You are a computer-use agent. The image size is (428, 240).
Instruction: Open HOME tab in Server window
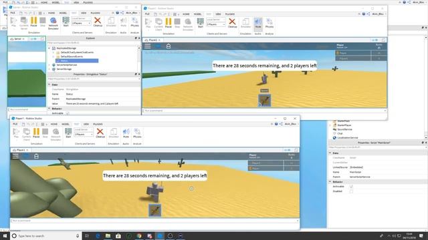51,13
